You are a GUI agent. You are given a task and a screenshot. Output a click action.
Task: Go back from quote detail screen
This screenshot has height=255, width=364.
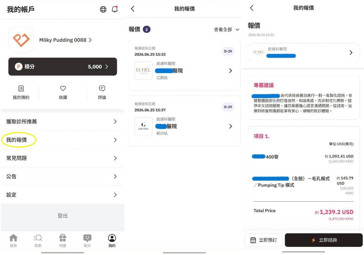tap(252, 8)
